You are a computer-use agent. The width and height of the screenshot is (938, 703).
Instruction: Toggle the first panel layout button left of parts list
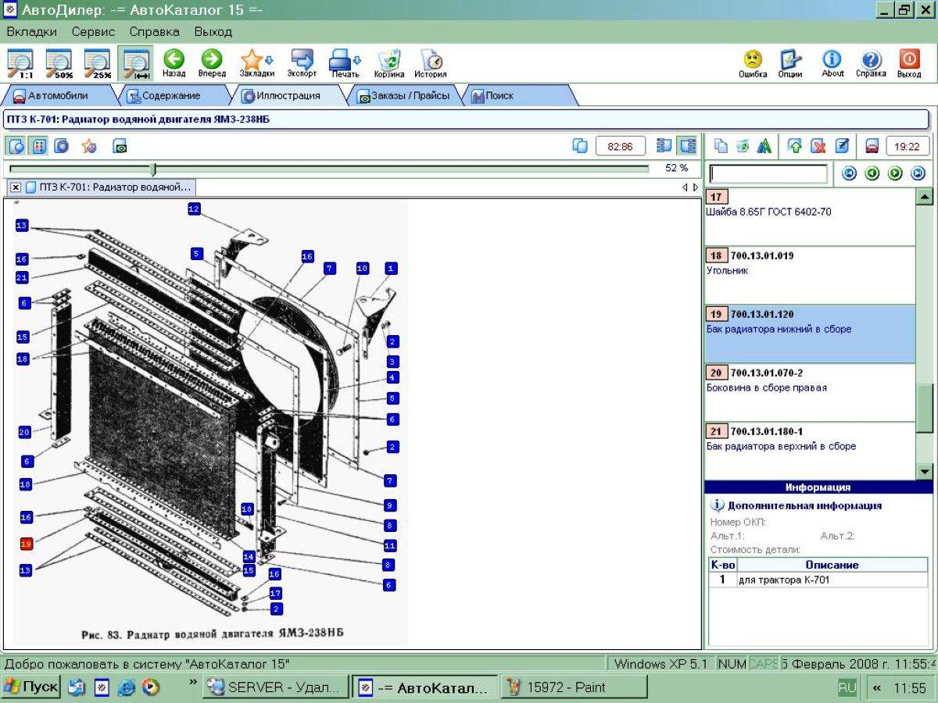(x=665, y=146)
